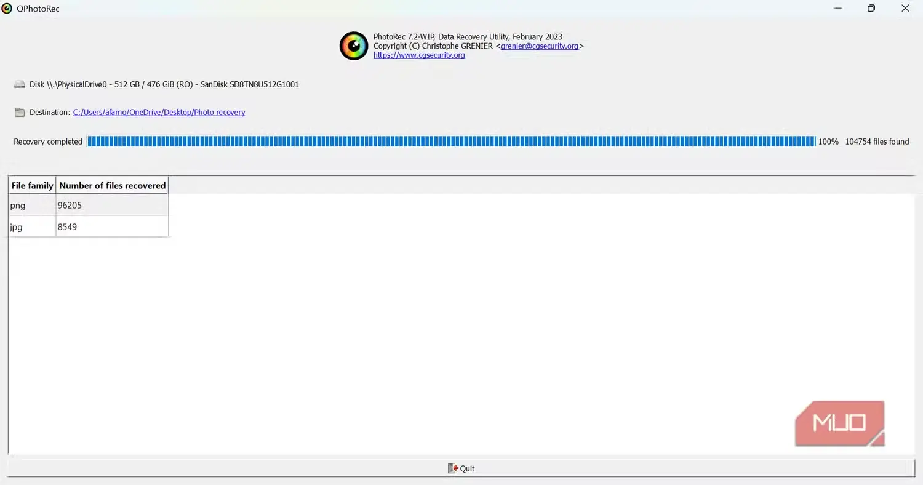Select the 8549 files recovered cell
The height and width of the screenshot is (485, 923).
coord(112,226)
